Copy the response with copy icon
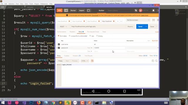Screen dimensions: 188x105 [153, 61]
